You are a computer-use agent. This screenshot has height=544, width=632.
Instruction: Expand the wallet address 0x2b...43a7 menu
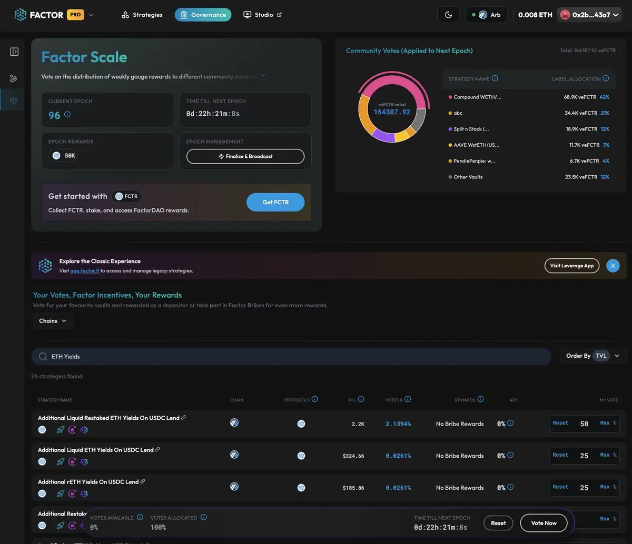click(589, 15)
